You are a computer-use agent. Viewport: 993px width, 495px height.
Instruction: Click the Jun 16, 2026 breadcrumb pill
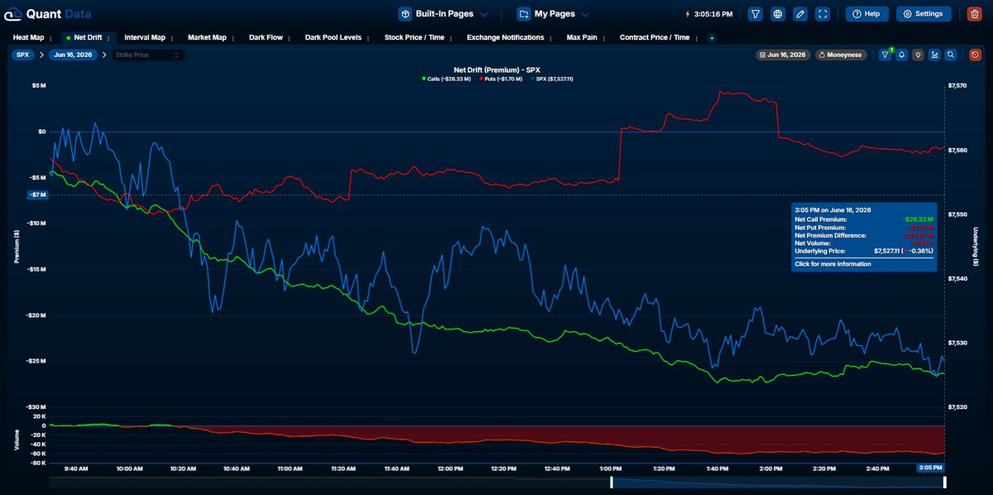pos(73,55)
